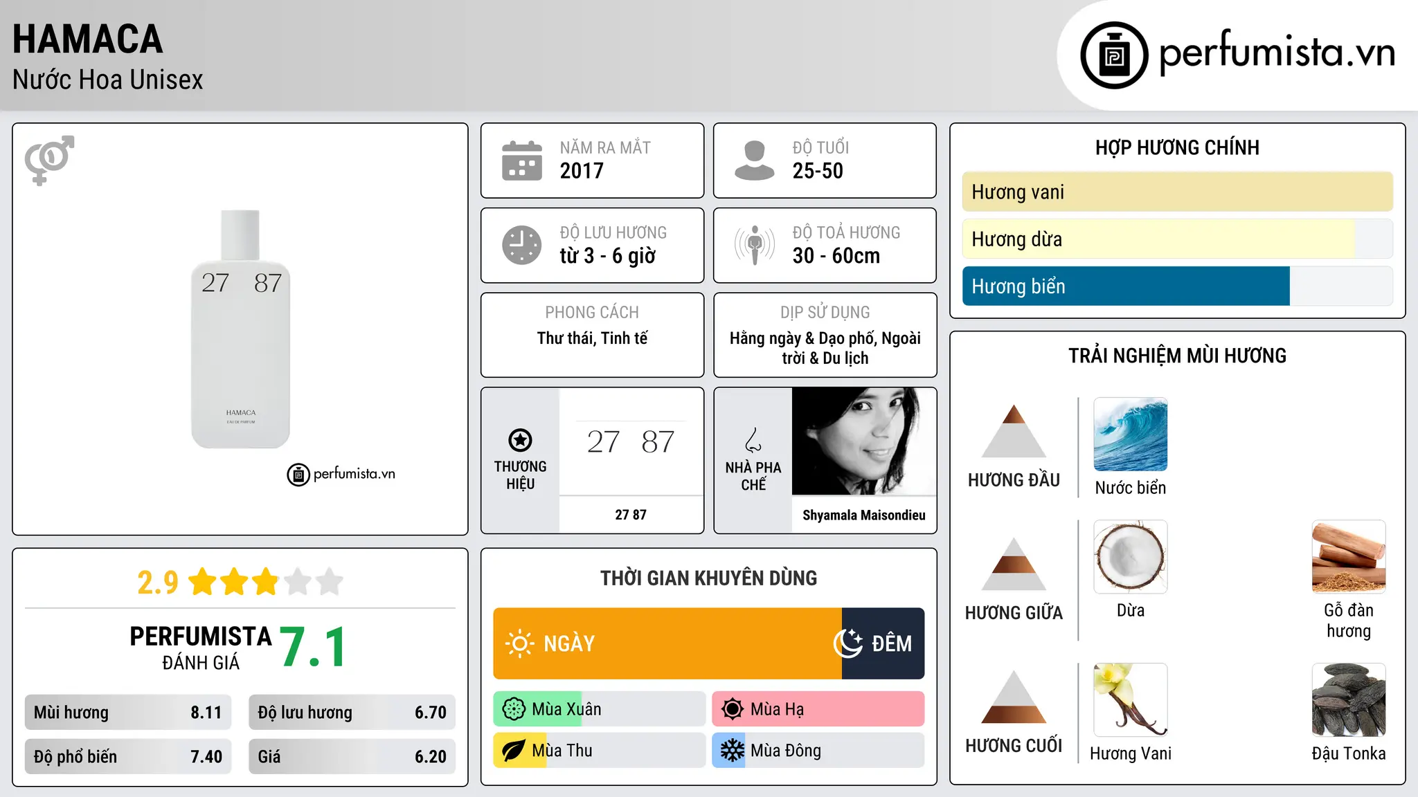Click the HỢP HƯƠNG CHÍNH heading
The image size is (1418, 797).
point(1177,147)
